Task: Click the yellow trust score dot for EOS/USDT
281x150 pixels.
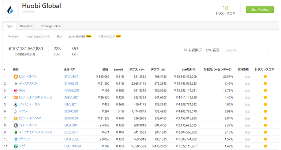Action: pyautogui.click(x=265, y=111)
